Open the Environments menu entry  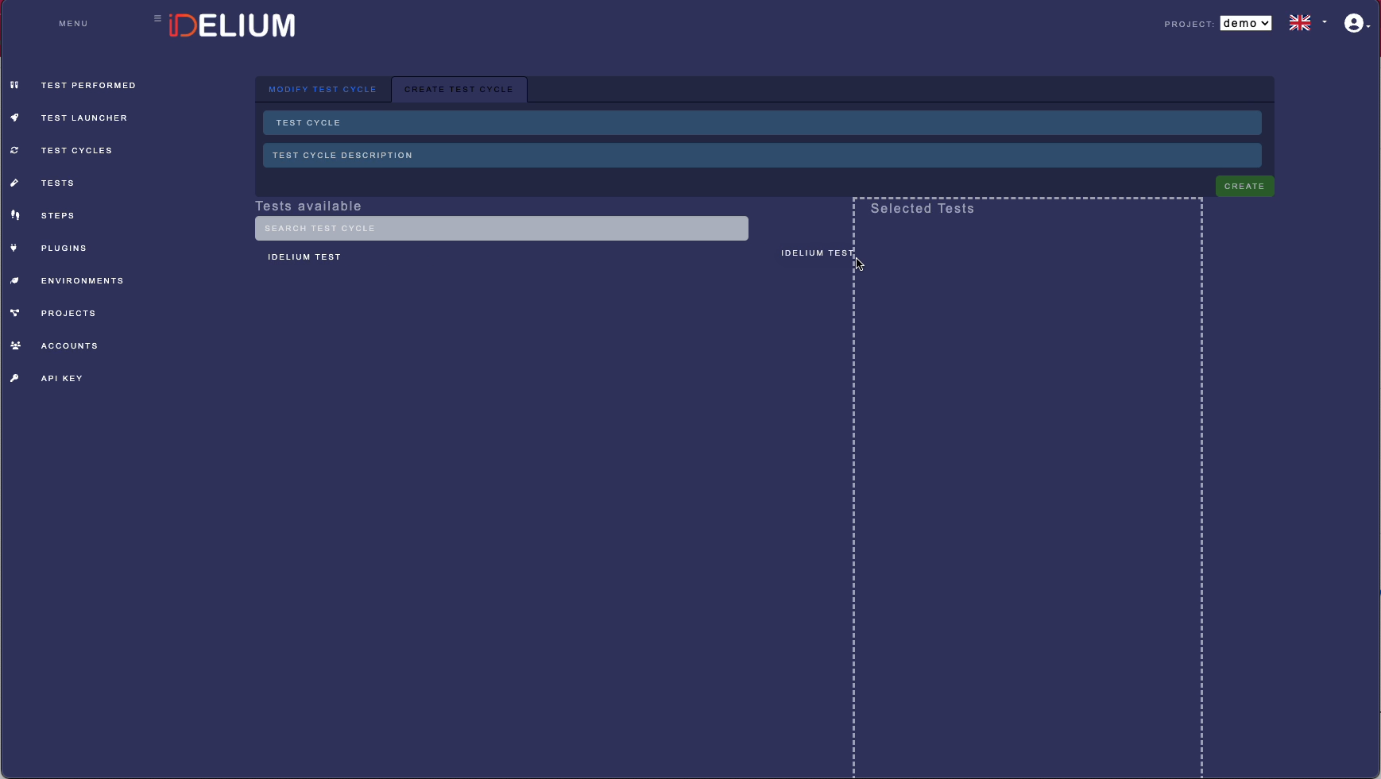(x=83, y=280)
